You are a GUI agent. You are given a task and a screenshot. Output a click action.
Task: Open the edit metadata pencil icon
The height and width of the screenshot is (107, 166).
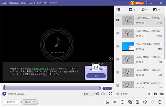pyautogui.click(x=138, y=102)
